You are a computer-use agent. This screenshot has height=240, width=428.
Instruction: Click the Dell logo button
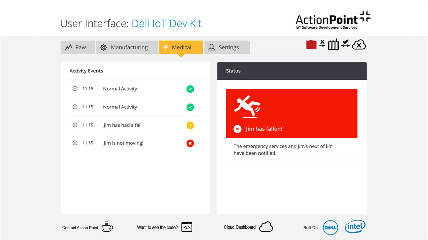tap(330, 227)
